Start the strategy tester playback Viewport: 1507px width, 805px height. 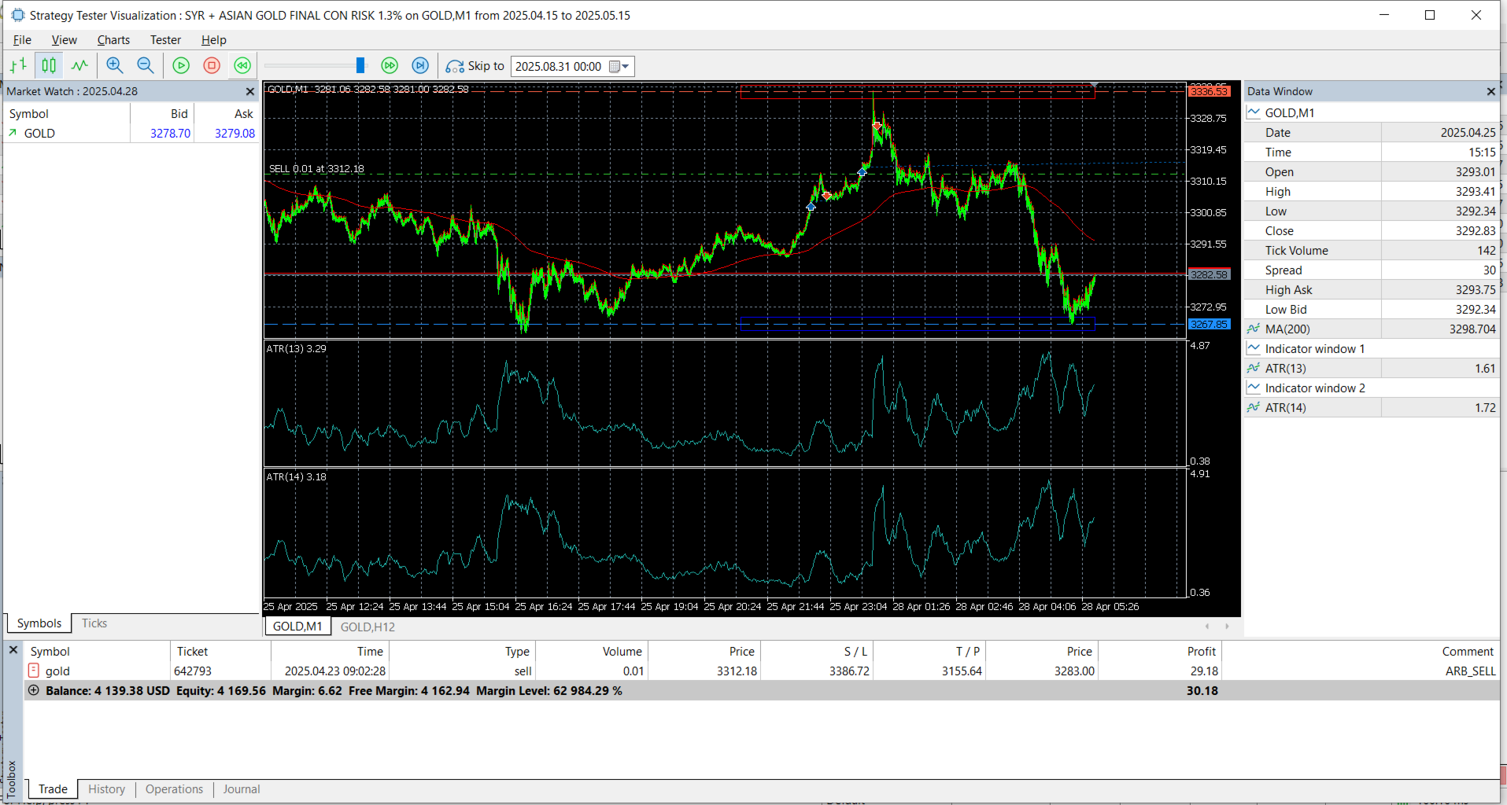pyautogui.click(x=181, y=66)
